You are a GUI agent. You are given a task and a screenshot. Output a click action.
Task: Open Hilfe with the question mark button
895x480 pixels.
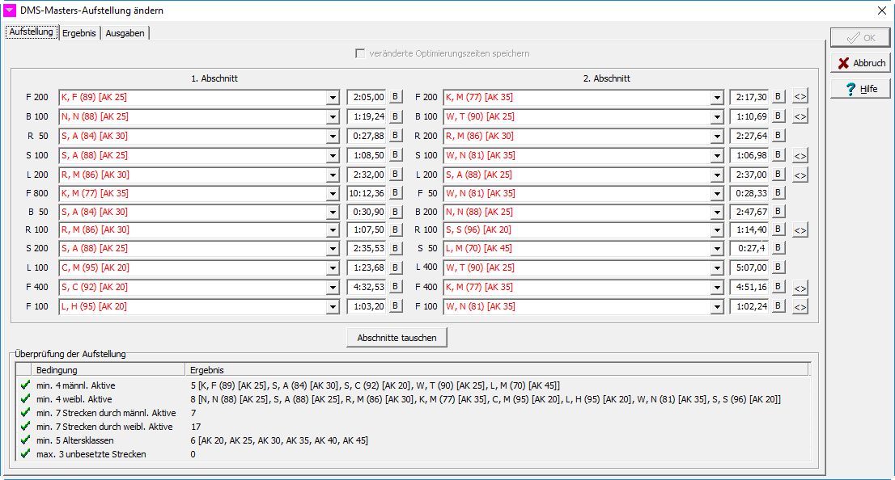coord(860,89)
